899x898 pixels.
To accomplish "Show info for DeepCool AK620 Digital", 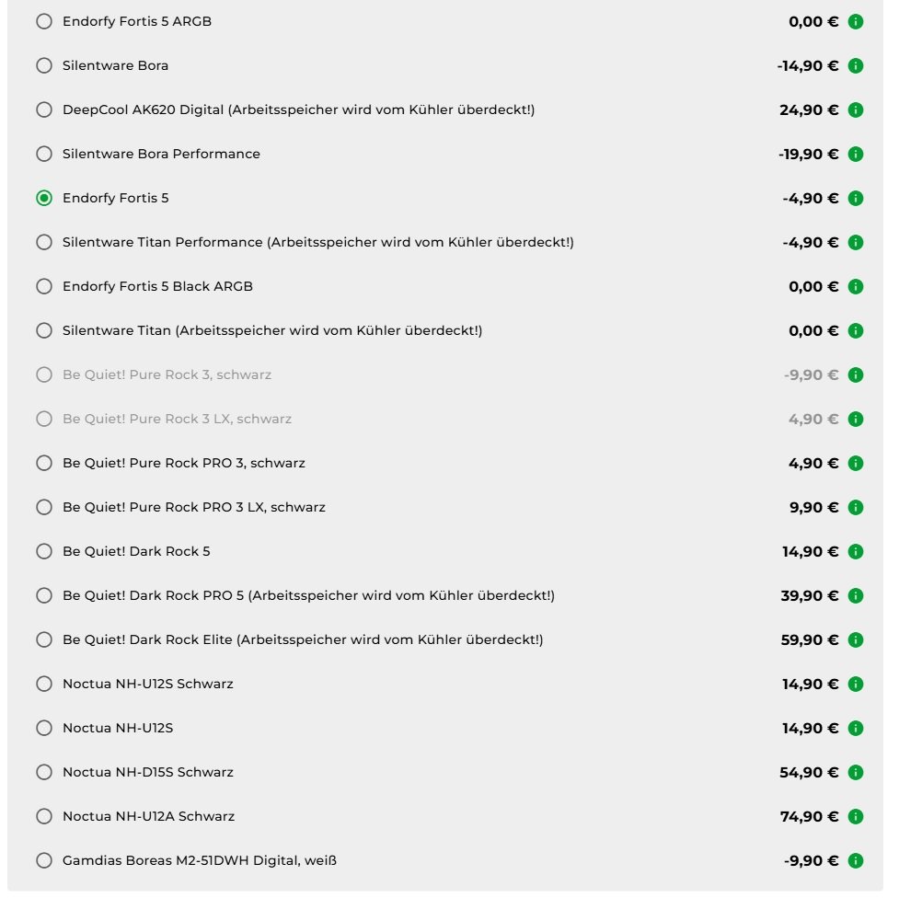I will (856, 109).
